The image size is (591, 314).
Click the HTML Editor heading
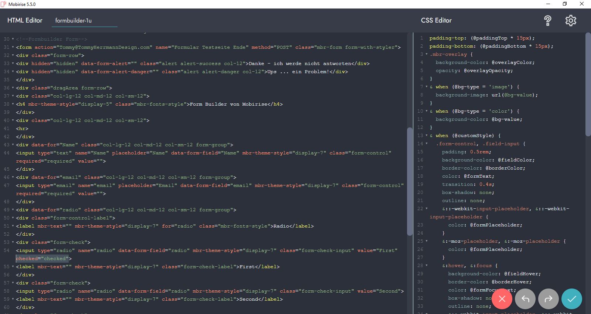[25, 21]
